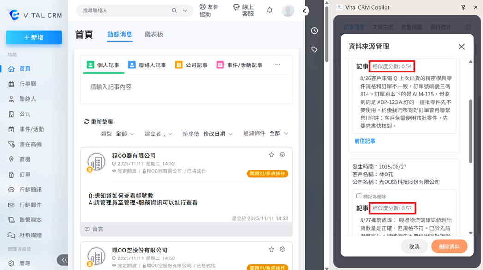The width and height of the screenshot is (483, 270).
Task: Click the tag icon in Copilot sidebar
Action: click(x=314, y=49)
